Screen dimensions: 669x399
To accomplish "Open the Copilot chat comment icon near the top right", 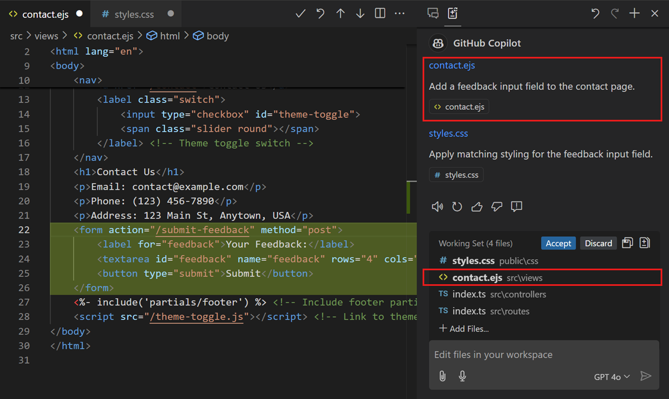I will tap(433, 13).
